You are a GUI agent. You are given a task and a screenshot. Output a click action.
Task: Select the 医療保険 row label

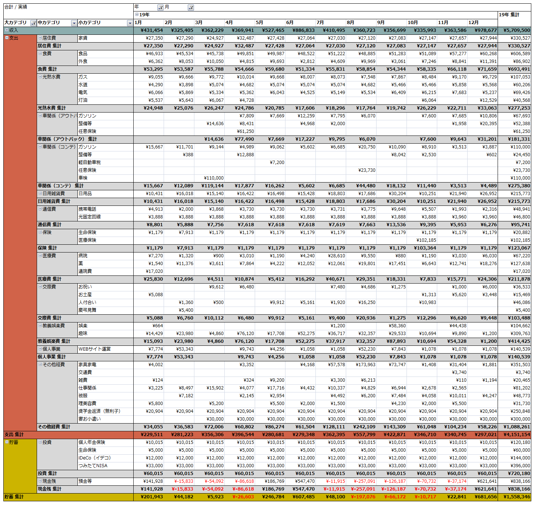click(106, 240)
